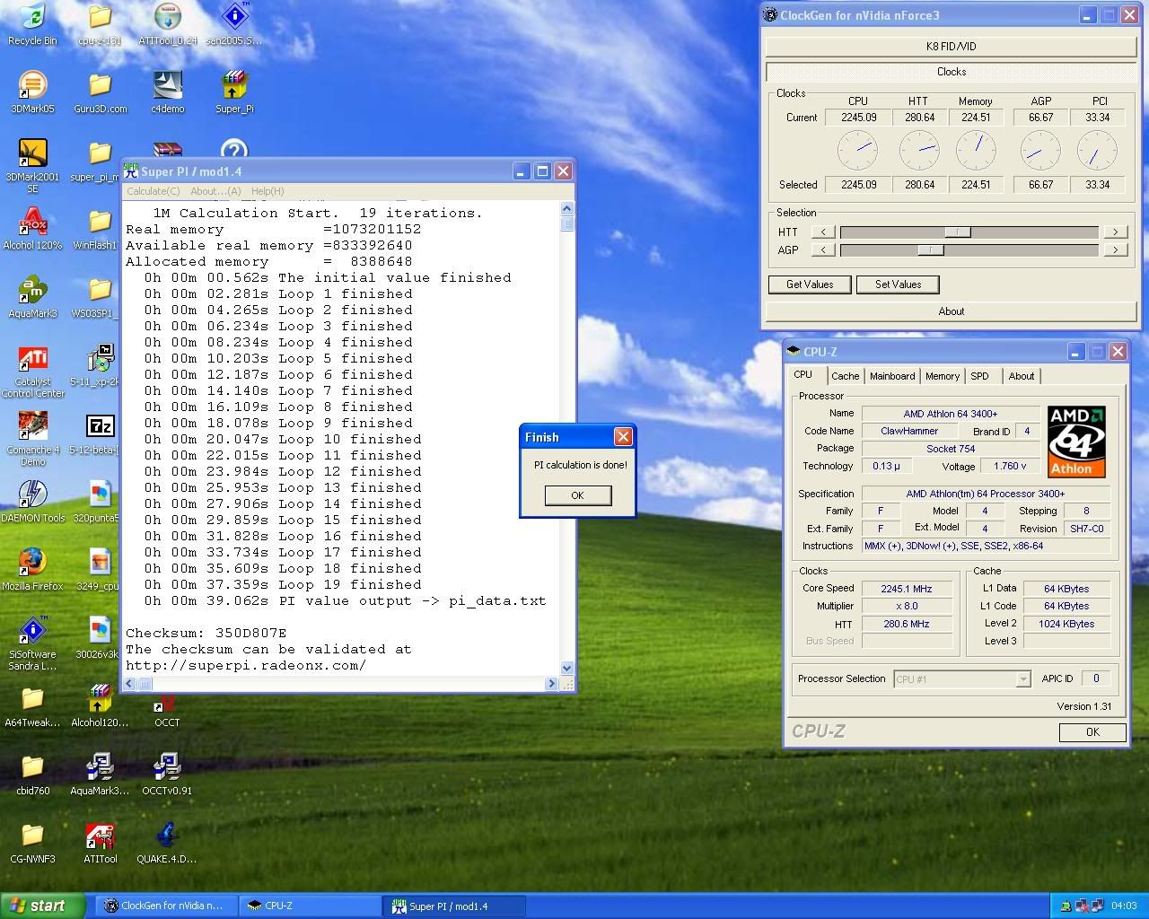
Task: Switch to SPD tab in CPU-Z
Action: tap(979, 376)
